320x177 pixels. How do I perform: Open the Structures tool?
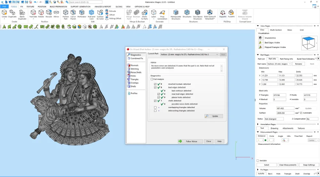click(187, 14)
